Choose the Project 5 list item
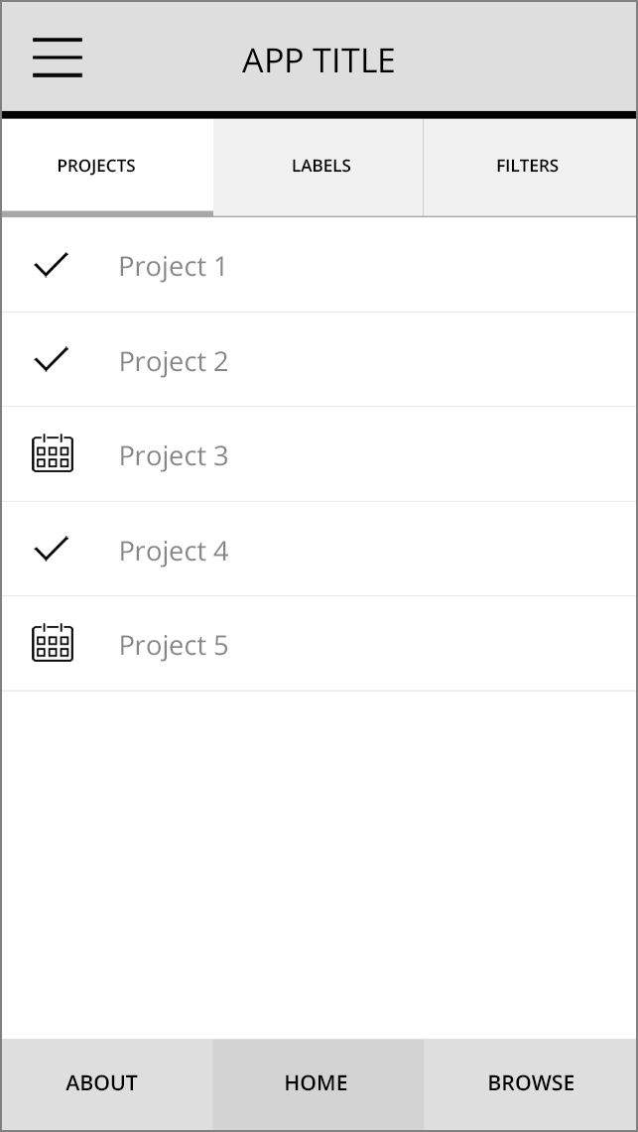The width and height of the screenshot is (638, 1132). [174, 645]
